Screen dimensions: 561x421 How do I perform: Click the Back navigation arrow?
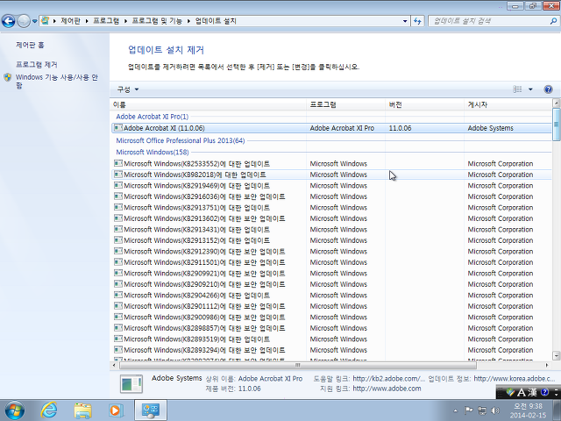coord(9,21)
